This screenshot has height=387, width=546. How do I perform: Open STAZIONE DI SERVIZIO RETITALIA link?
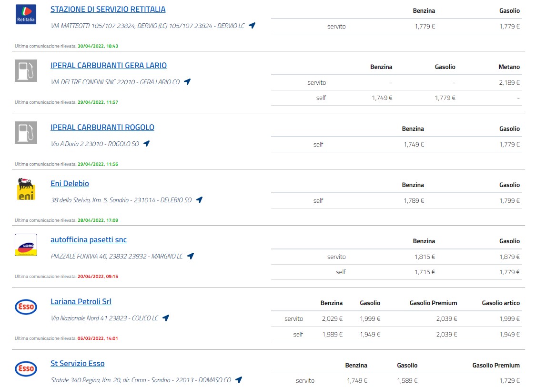coord(108,10)
